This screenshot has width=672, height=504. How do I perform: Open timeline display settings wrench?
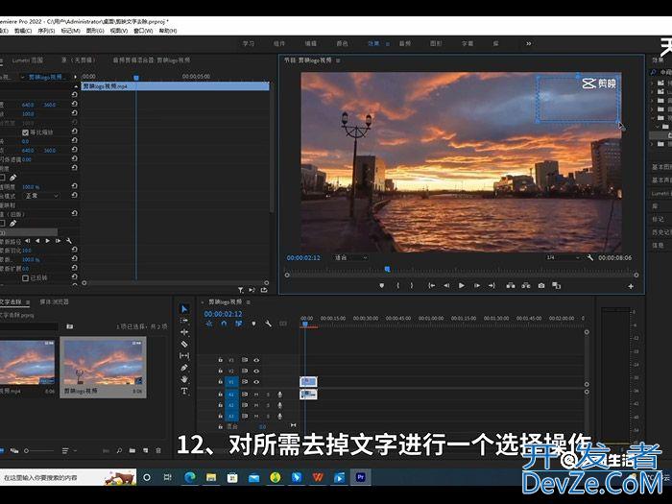click(x=268, y=324)
